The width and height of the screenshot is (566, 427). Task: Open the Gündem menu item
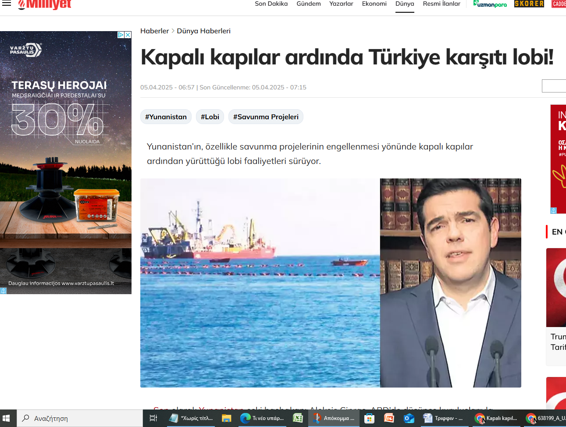click(x=309, y=4)
